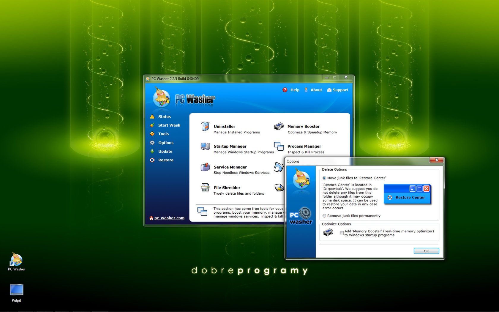Click the PC washer gear logo in dialog
Screen dimensions: 499x312
[301, 216]
